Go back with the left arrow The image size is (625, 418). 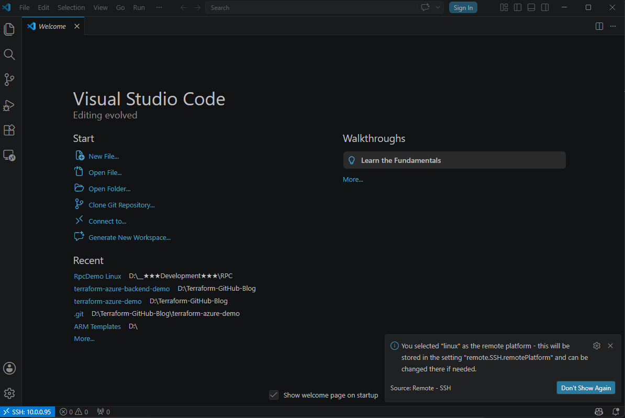coord(184,7)
